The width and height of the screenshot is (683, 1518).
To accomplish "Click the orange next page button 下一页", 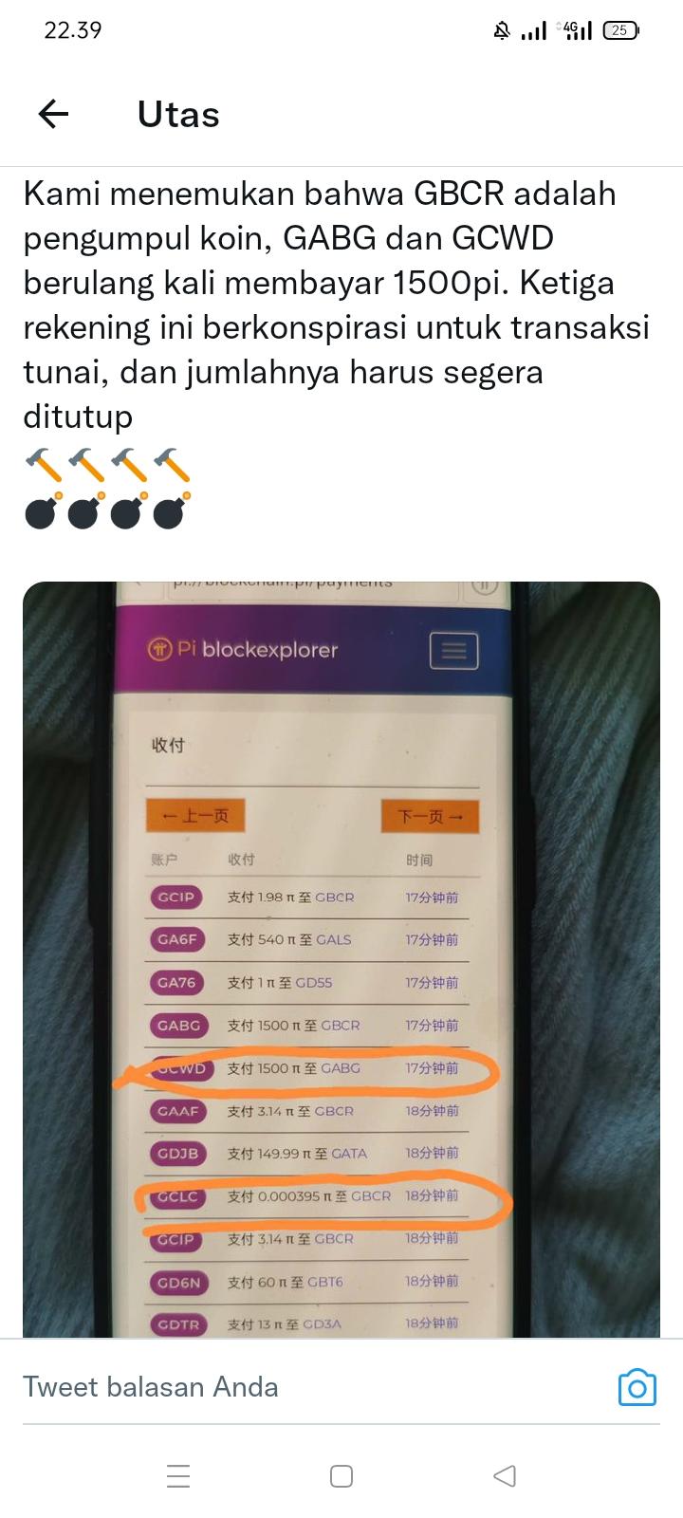I will (x=431, y=816).
